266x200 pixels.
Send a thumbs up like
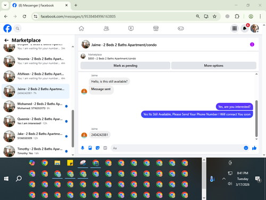[254, 148]
